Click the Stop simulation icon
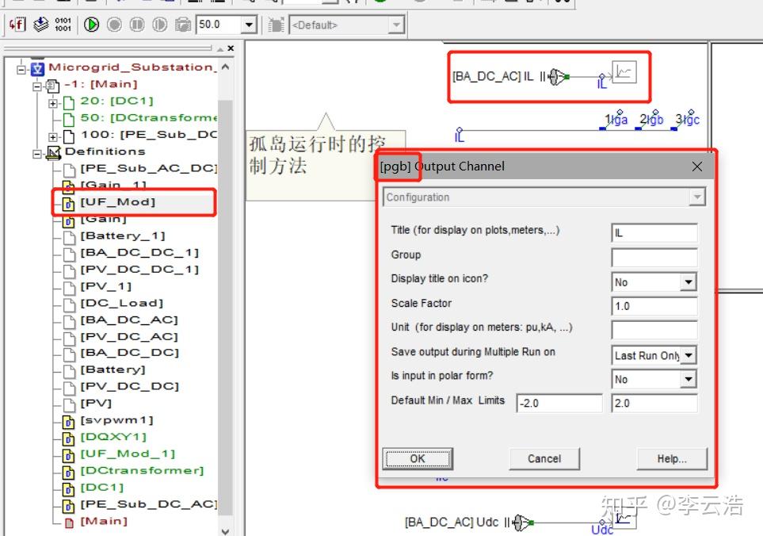This screenshot has height=536, width=763. tap(115, 25)
